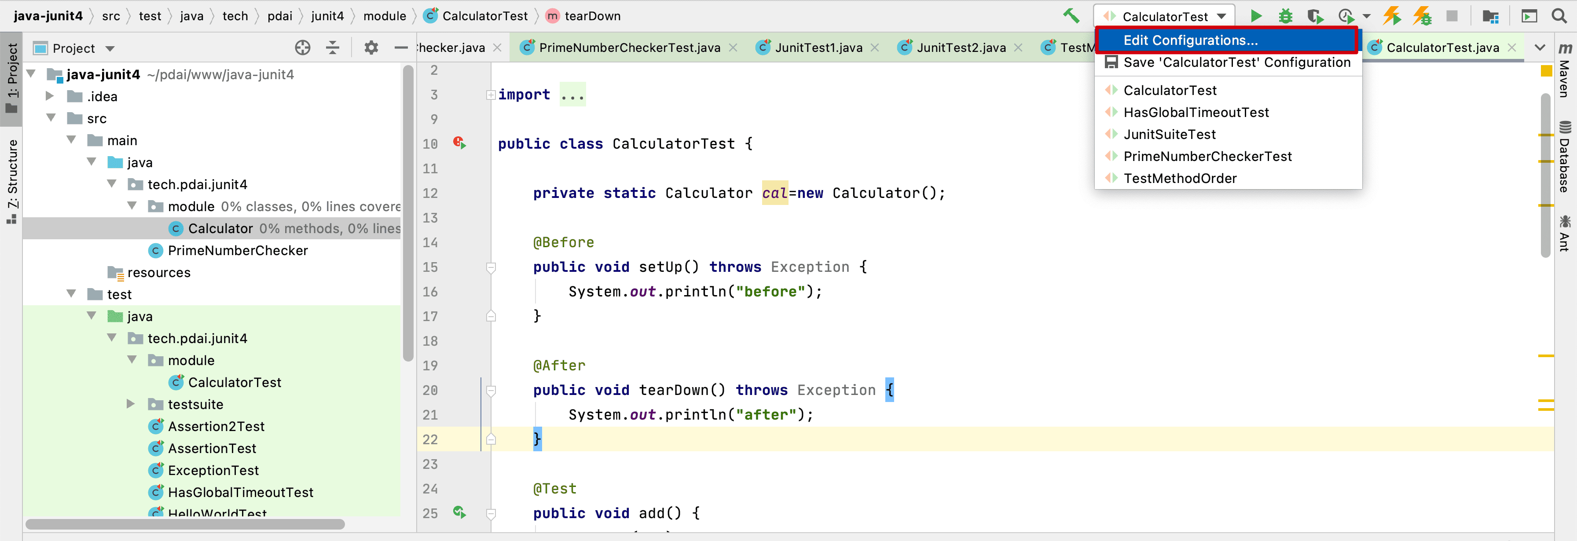Click the green Run button

[1256, 16]
